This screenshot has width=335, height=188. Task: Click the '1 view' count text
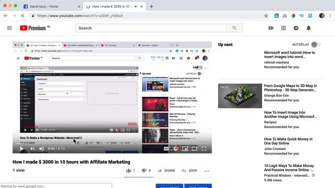(x=19, y=170)
